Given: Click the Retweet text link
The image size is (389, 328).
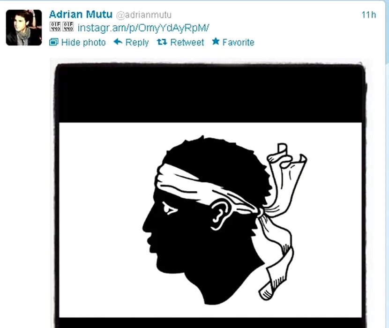Looking at the screenshot, I should tap(187, 43).
